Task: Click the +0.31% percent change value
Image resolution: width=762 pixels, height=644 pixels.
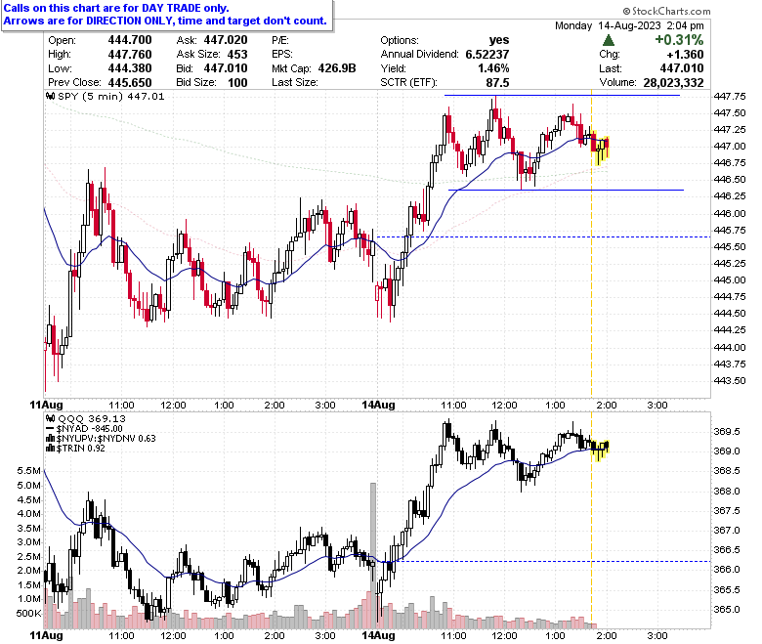Action: click(679, 40)
